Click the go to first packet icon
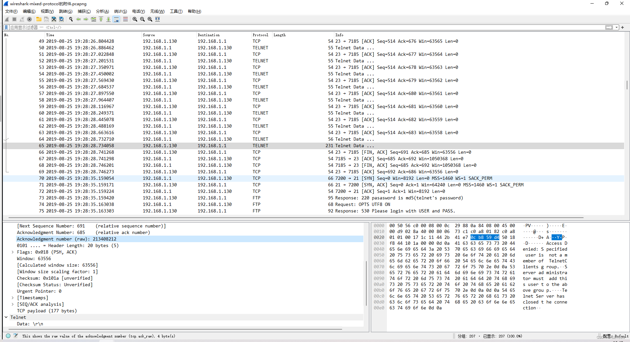 101,19
